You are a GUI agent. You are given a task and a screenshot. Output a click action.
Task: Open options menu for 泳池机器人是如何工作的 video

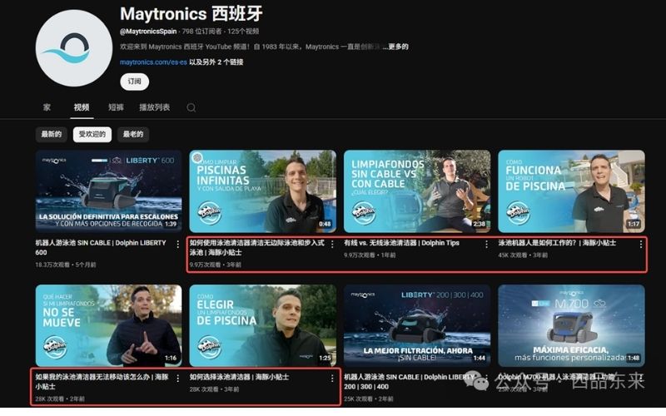(x=640, y=244)
